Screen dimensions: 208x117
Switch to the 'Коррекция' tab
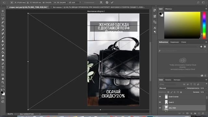point(175,42)
